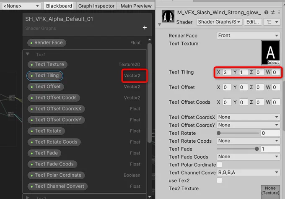Click the Tex1 Offset X field
The image size is (285, 199).
pyautogui.click(x=227, y=87)
